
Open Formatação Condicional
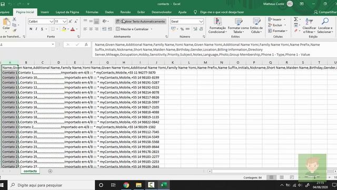tap(217, 25)
